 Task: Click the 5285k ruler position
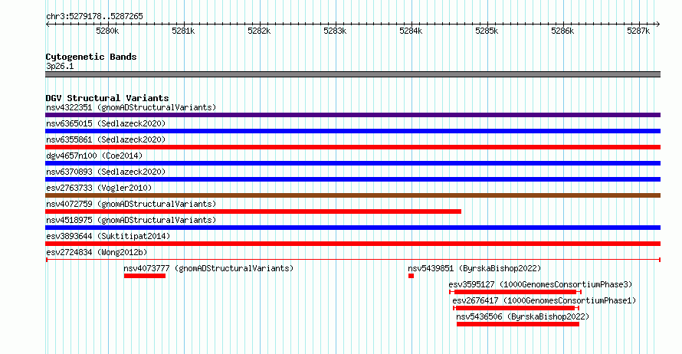point(487,31)
